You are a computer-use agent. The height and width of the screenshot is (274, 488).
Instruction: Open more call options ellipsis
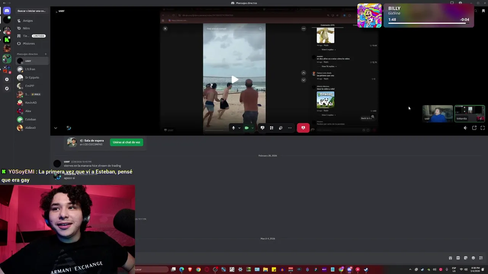(290, 128)
